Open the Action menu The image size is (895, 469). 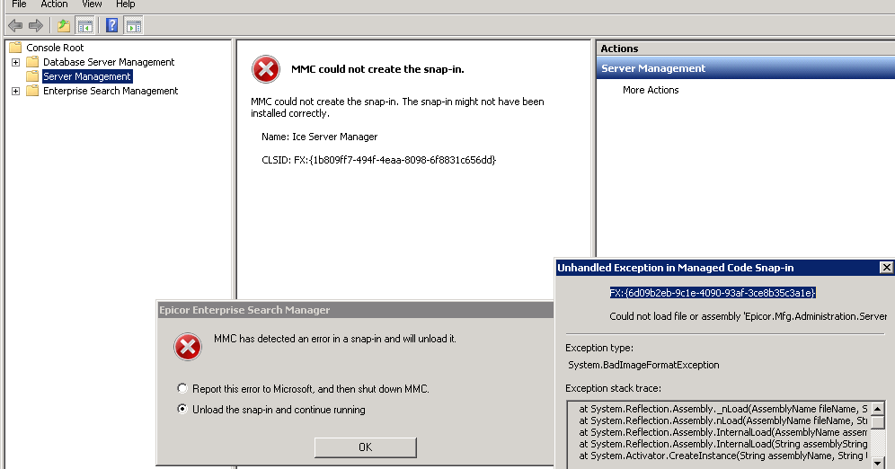tap(54, 4)
